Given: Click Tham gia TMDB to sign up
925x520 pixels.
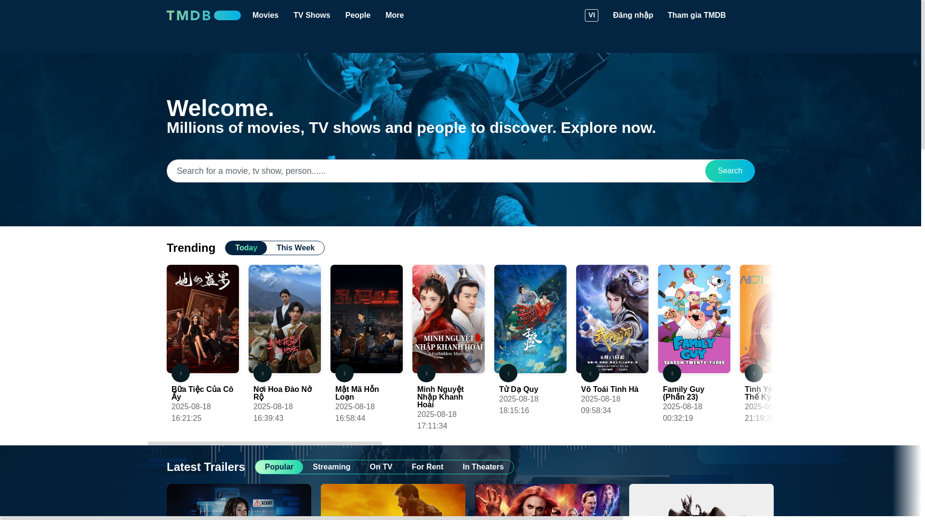Looking at the screenshot, I should (697, 15).
